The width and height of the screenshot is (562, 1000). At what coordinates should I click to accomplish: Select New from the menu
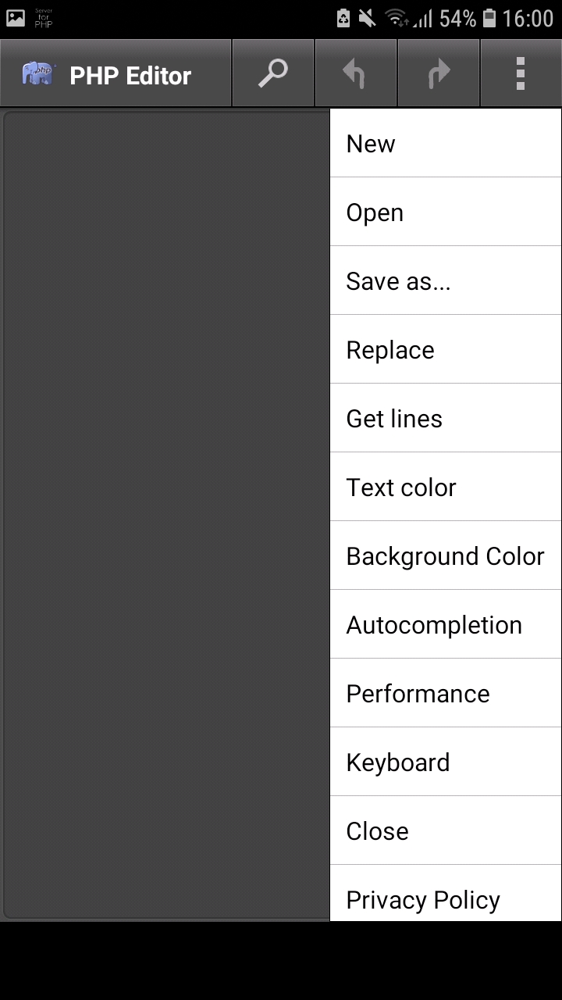[x=445, y=143]
